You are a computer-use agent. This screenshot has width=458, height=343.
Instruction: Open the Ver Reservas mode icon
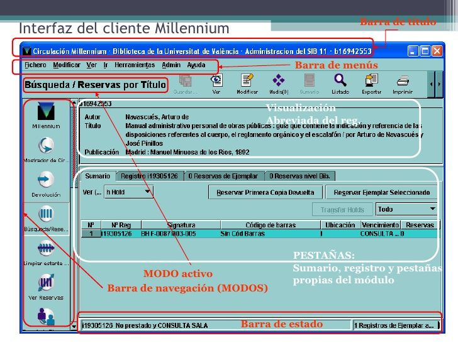coord(46,282)
